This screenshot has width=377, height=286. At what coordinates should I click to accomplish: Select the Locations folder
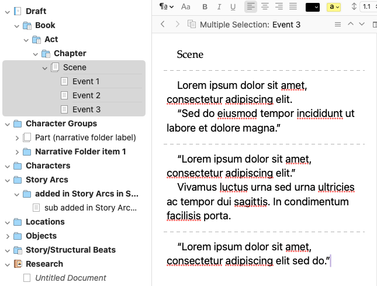coord(45,222)
